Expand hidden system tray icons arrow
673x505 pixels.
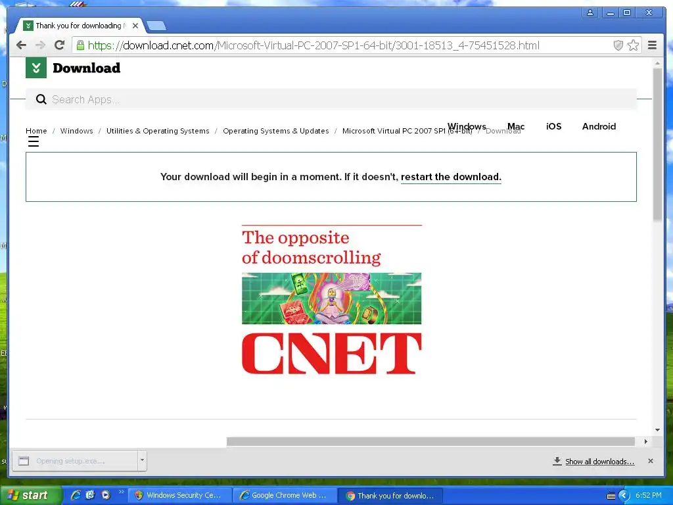(x=624, y=496)
